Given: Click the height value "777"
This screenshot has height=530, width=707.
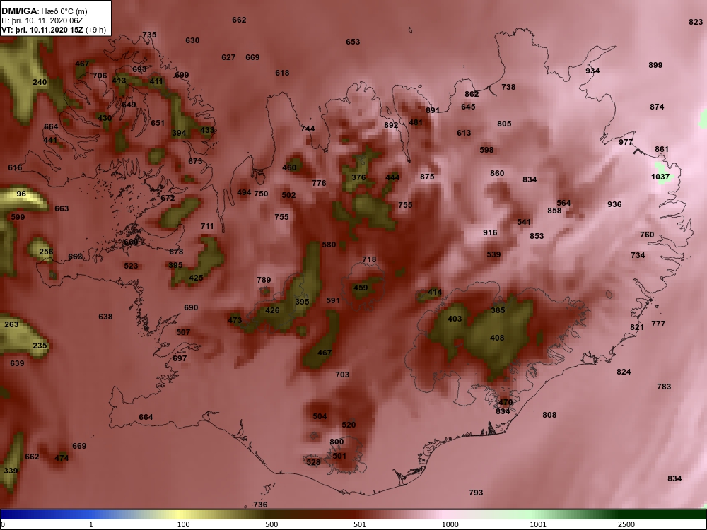Looking at the screenshot, I should click(658, 324).
